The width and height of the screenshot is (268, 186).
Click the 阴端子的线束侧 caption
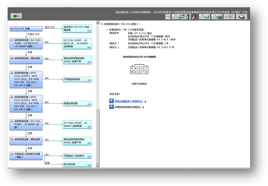point(139,84)
